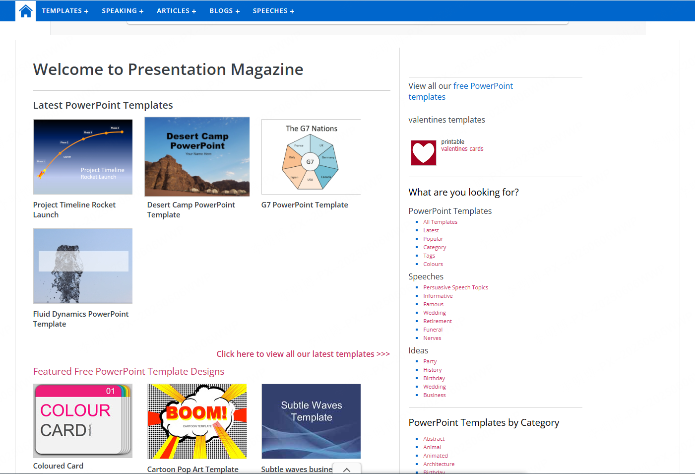
Task: View the Coloured Card template image
Action: [x=82, y=420]
